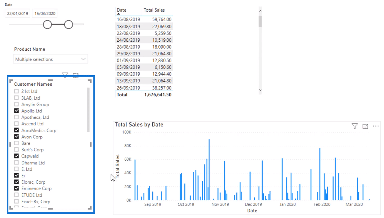Click the Date column header in table
Screen dimensions: 384x218
click(x=122, y=10)
